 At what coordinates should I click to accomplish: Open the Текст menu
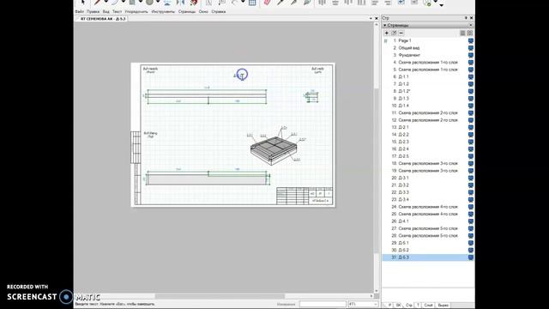(117, 11)
